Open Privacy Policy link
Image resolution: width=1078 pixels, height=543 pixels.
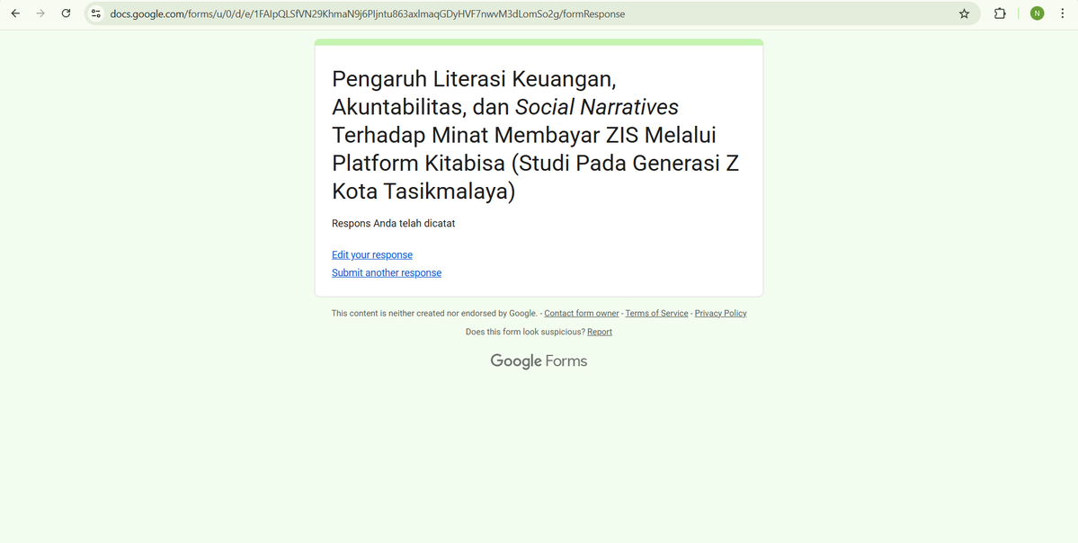tap(720, 314)
